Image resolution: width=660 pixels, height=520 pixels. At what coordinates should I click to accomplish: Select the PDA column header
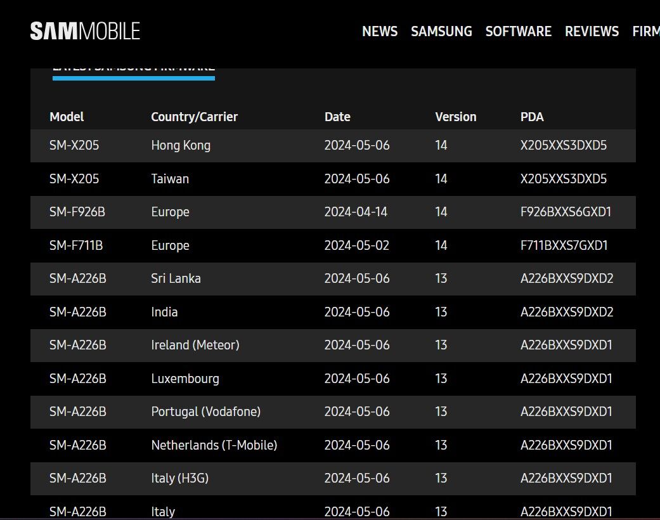[532, 117]
